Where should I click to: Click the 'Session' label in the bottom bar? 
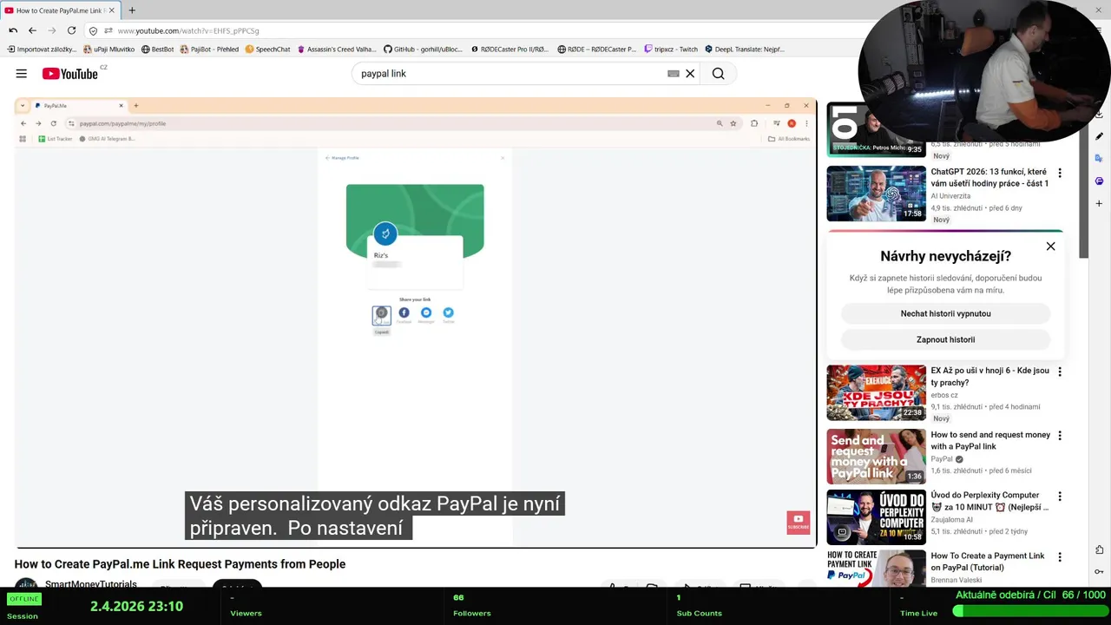point(22,615)
